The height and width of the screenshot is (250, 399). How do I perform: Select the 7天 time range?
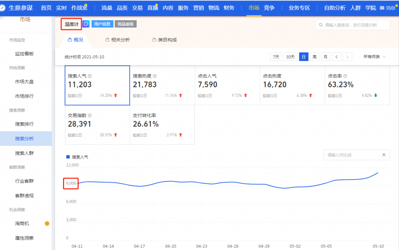276,57
